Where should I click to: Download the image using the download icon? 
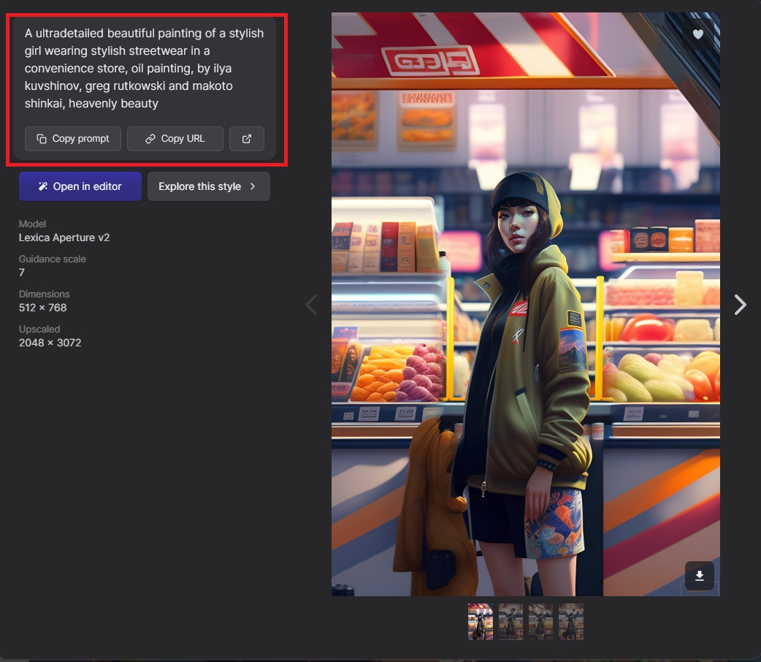[x=699, y=576]
